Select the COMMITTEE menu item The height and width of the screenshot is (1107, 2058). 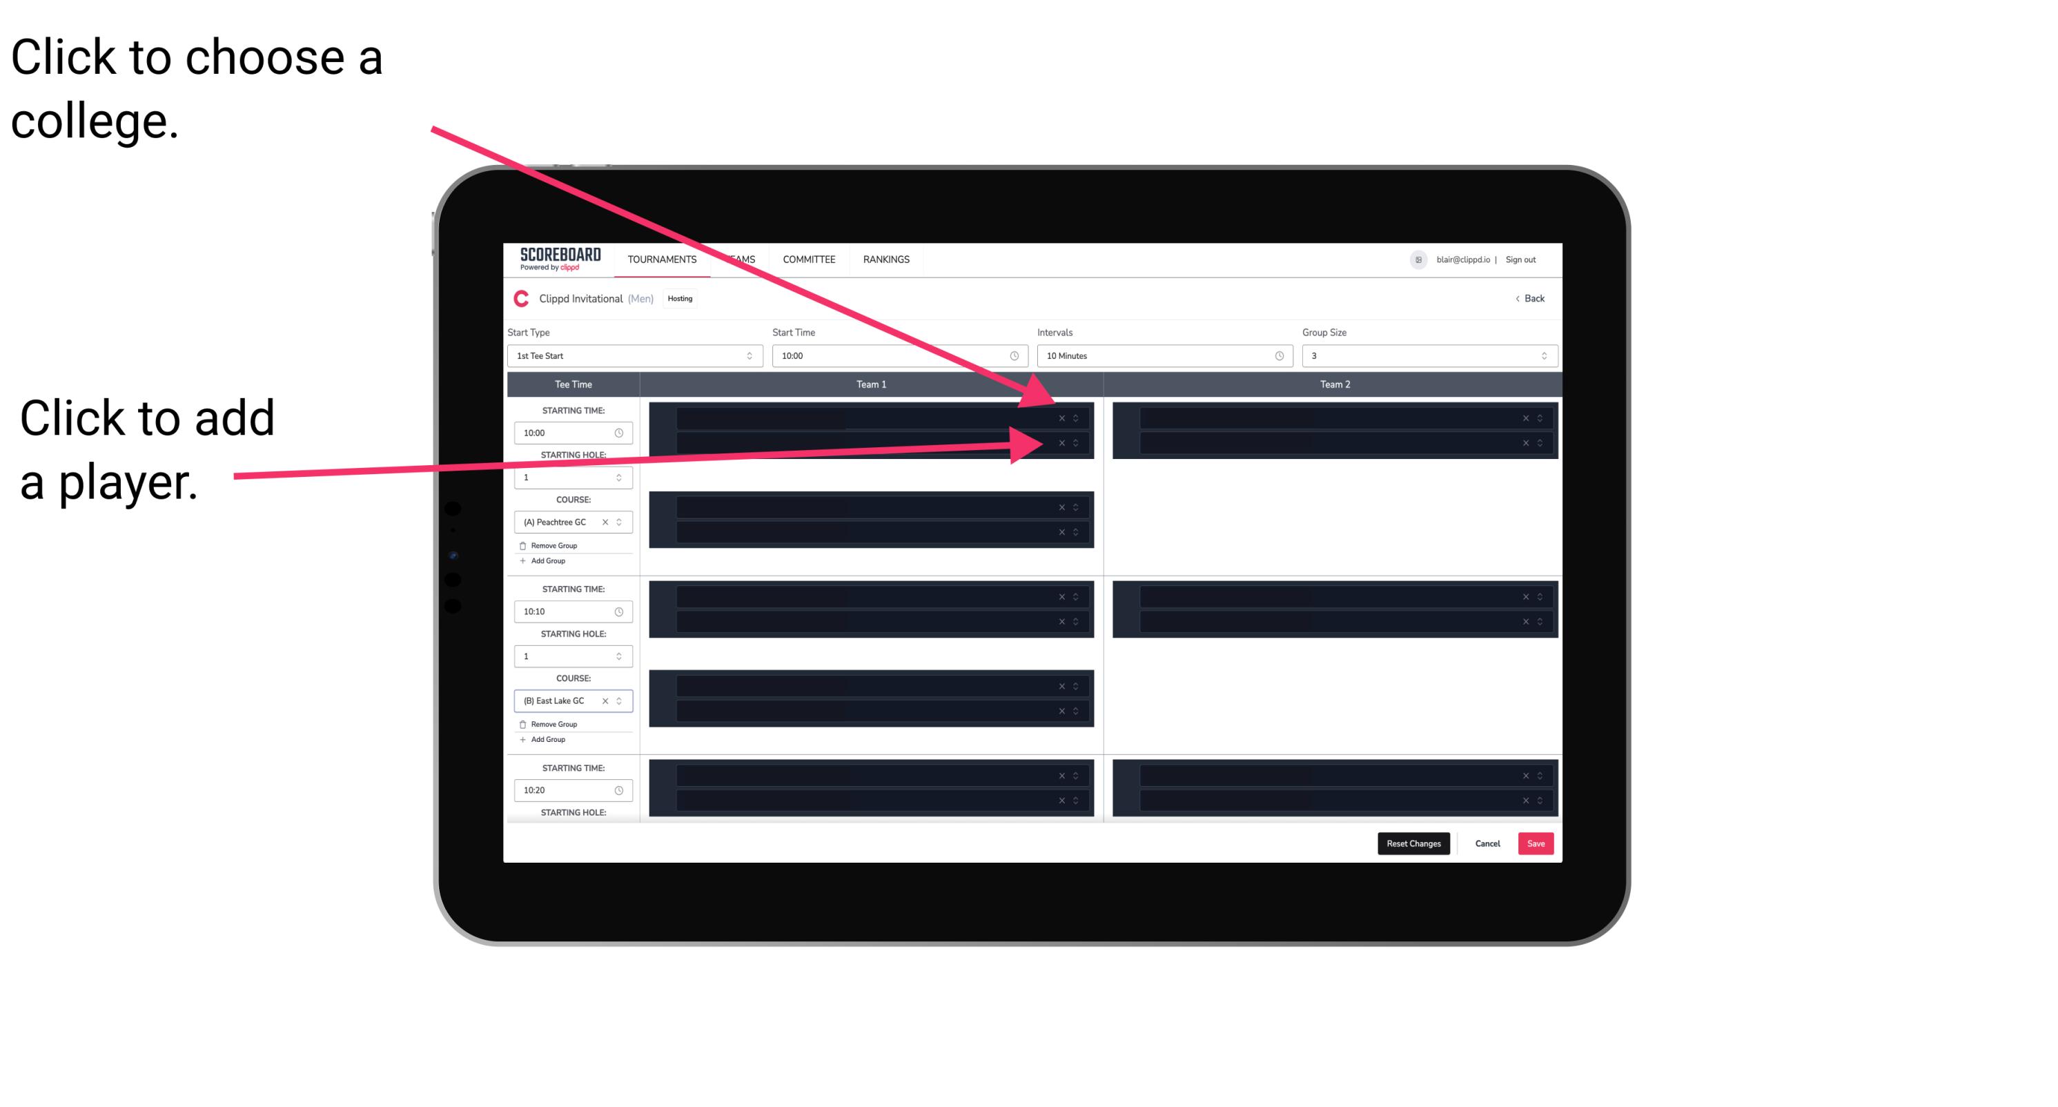[x=810, y=259]
